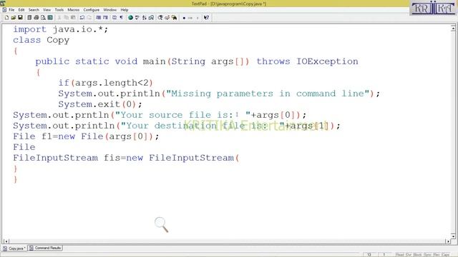Click the vertical scrollbar up arrow

coord(453,29)
